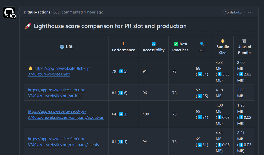Click the shopping-cart icon beside Unused Bundle
Image resolution: width=264 pixels, height=155 pixels.
pos(244,41)
